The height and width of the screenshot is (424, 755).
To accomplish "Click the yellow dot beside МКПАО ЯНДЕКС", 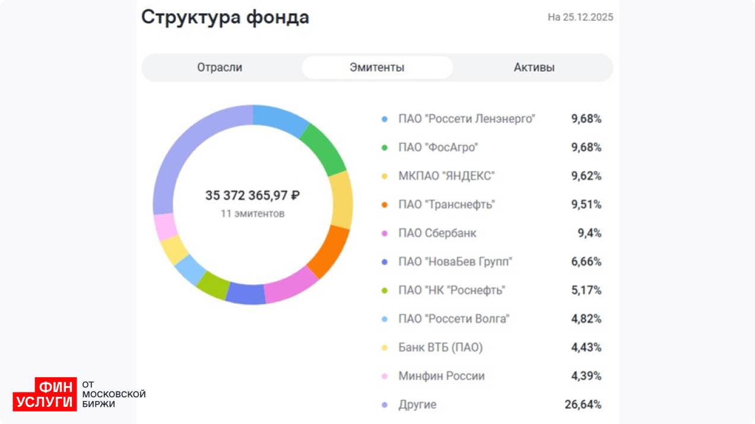I will click(x=385, y=176).
